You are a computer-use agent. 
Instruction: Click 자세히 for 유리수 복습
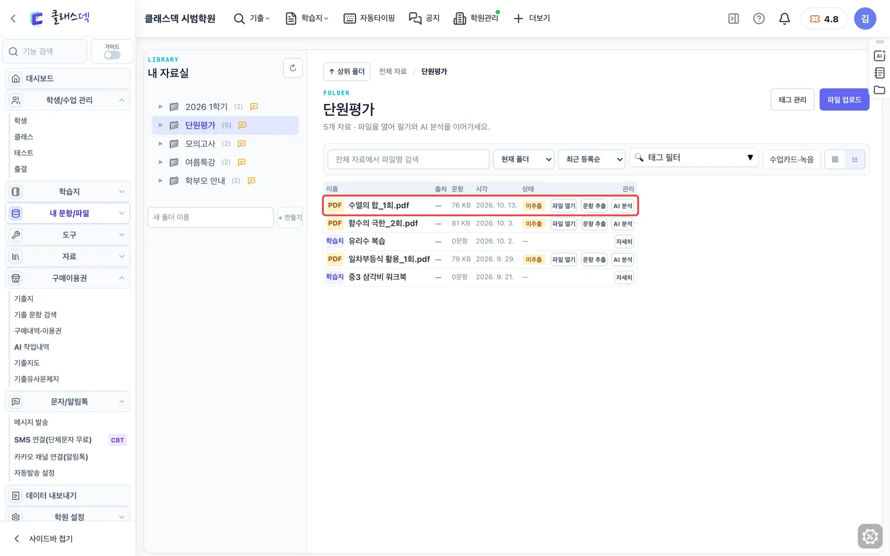click(x=624, y=241)
